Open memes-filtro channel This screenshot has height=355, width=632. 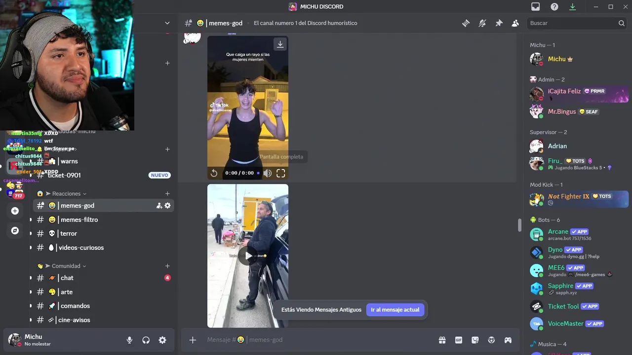[x=103, y=219]
